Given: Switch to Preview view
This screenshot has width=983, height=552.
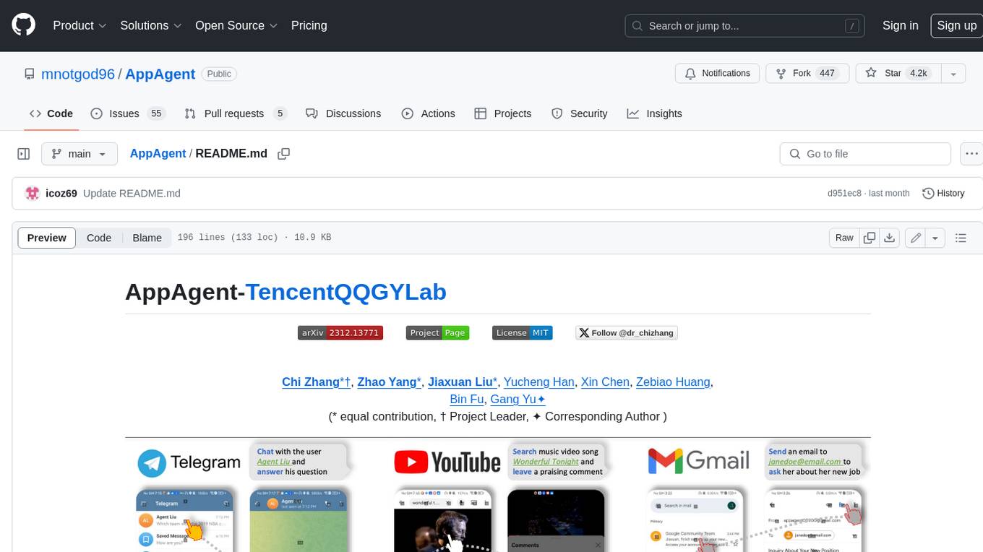Looking at the screenshot, I should pos(47,238).
